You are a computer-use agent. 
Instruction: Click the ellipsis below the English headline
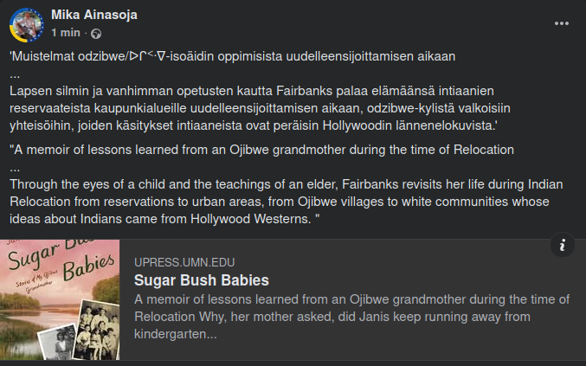(15, 166)
